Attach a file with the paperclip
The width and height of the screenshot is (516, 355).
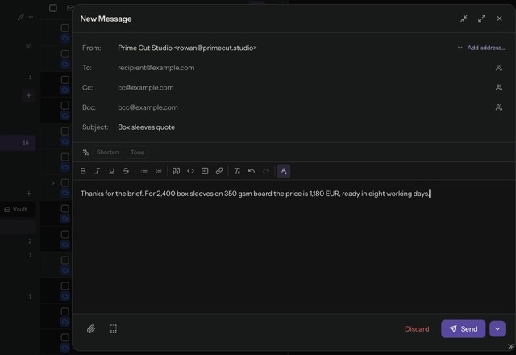pos(91,328)
